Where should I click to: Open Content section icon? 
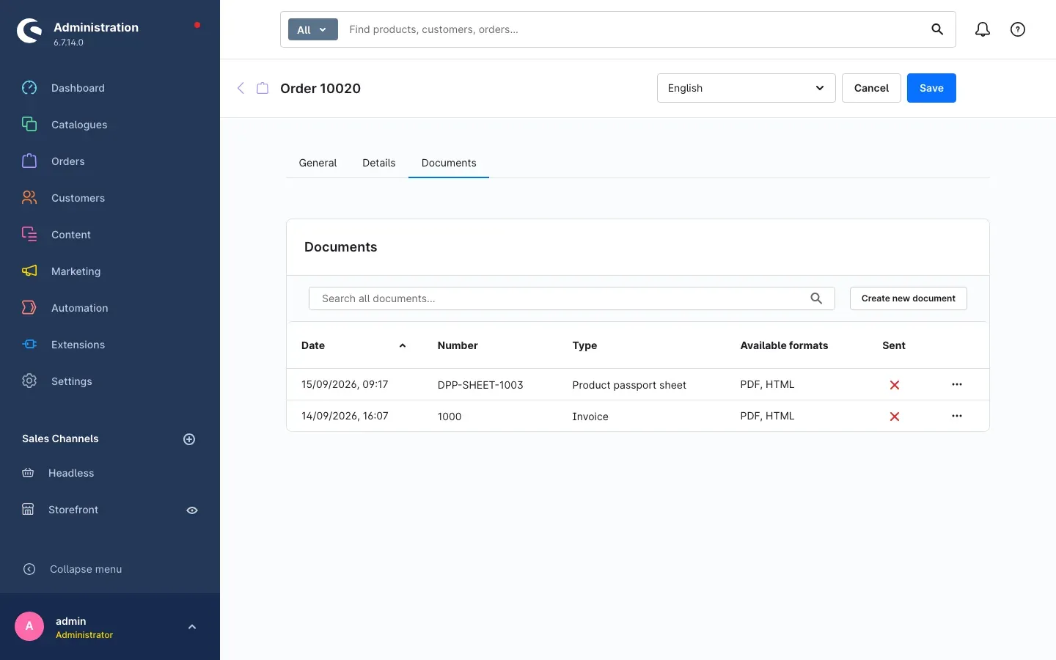tap(29, 235)
